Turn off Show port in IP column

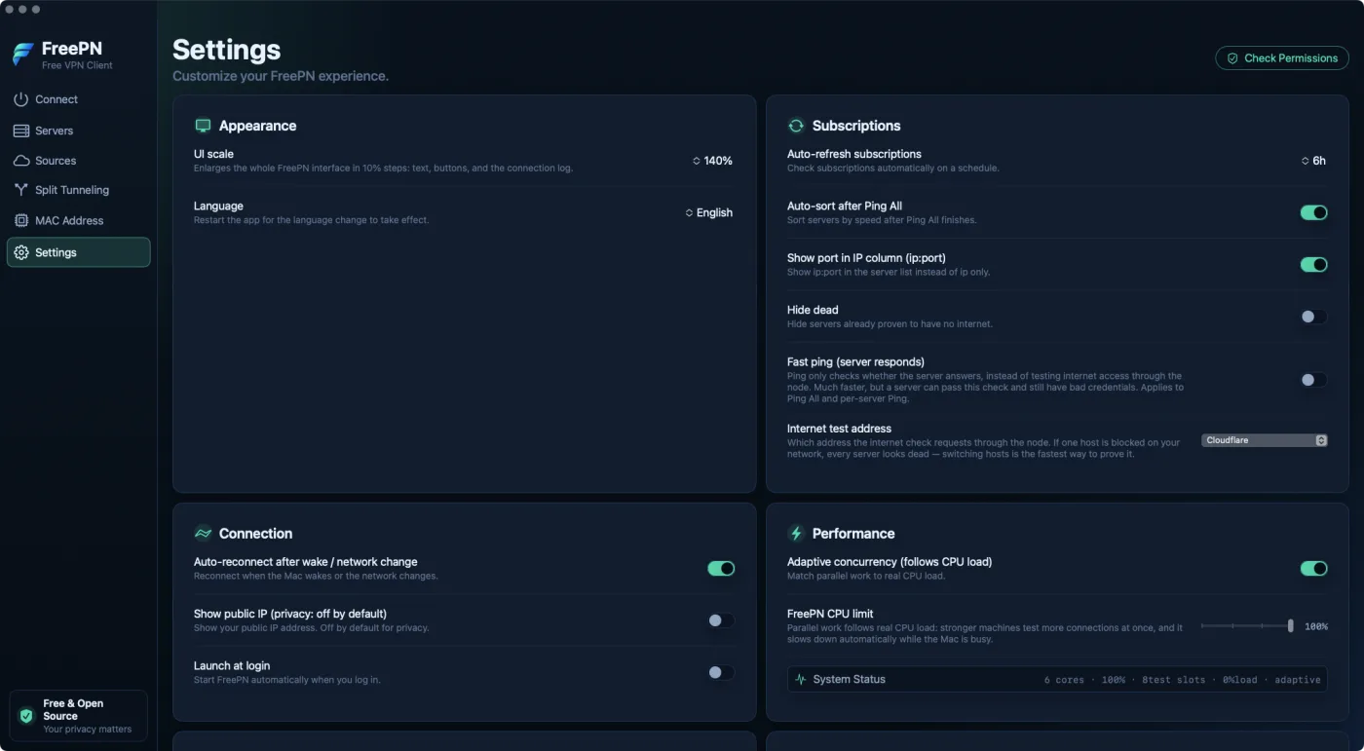point(1313,265)
